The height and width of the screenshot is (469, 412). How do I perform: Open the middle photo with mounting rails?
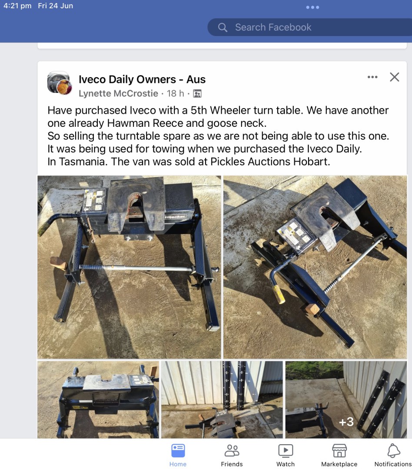click(x=222, y=400)
